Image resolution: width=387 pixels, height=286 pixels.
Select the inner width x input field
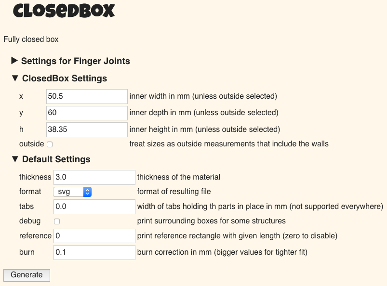87,96
